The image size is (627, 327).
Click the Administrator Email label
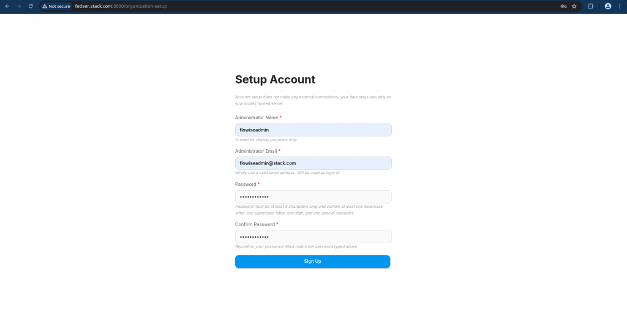coord(256,151)
